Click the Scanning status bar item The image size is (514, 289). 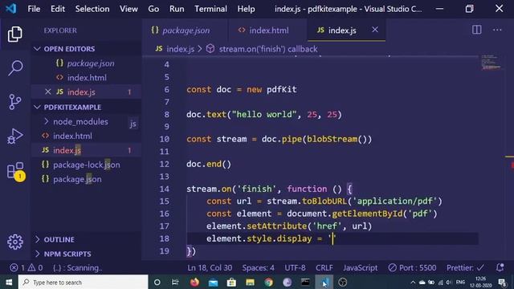tap(77, 267)
